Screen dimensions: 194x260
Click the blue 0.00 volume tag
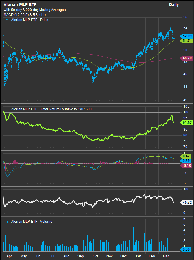point(185,249)
